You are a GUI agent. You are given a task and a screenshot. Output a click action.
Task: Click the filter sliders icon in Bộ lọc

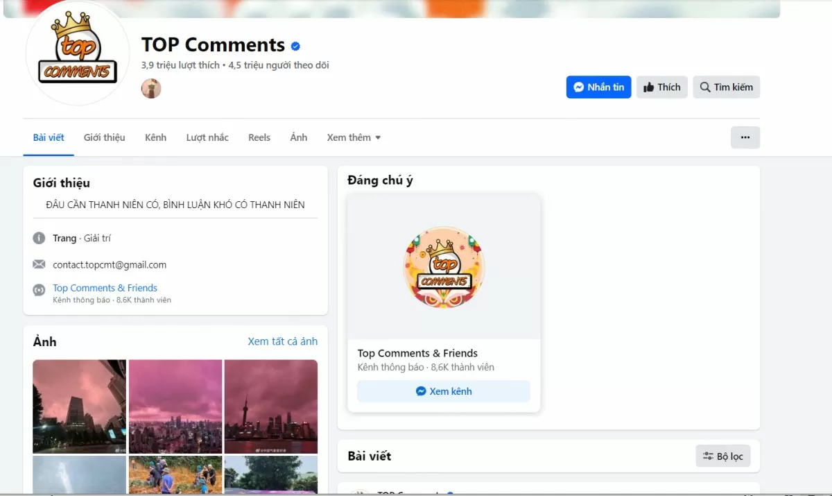tap(708, 456)
